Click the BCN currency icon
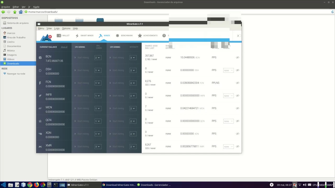This screenshot has height=188, width=335. [x=40, y=58]
